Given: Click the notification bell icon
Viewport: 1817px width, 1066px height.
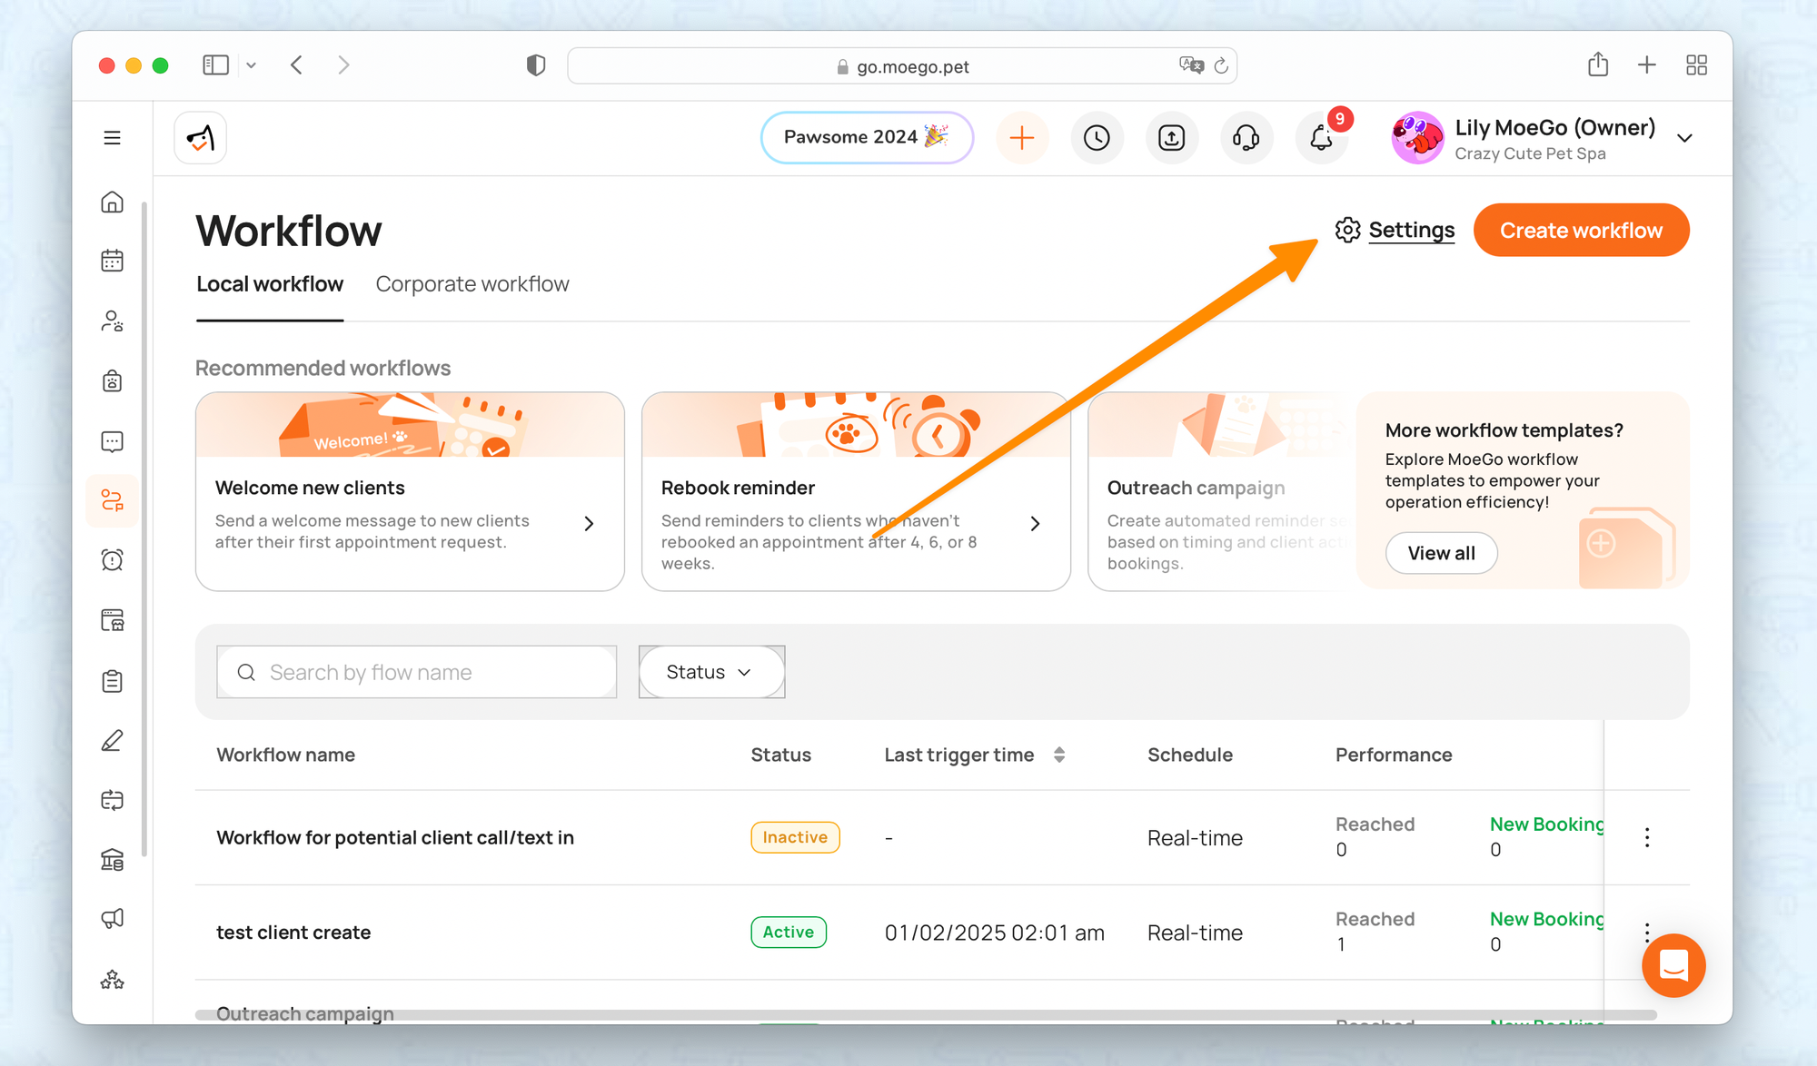Looking at the screenshot, I should click(1321, 138).
